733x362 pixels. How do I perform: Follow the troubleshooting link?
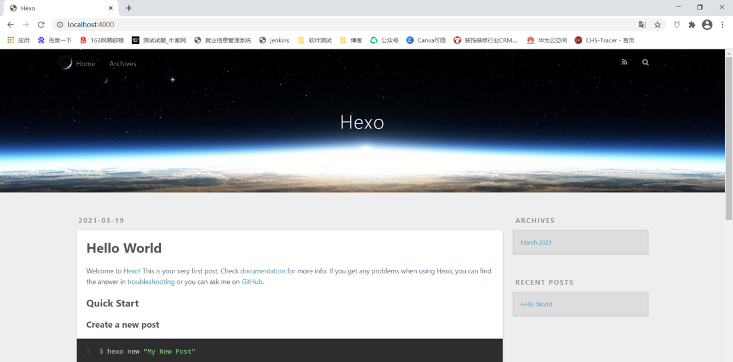pyautogui.click(x=151, y=282)
